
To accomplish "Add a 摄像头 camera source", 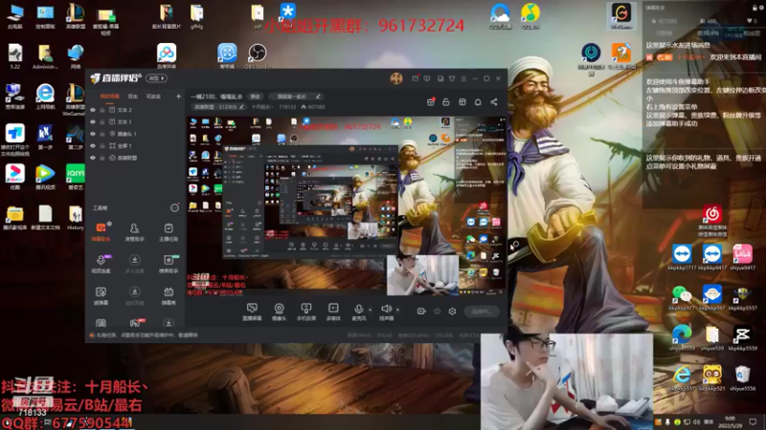I will 279,312.
